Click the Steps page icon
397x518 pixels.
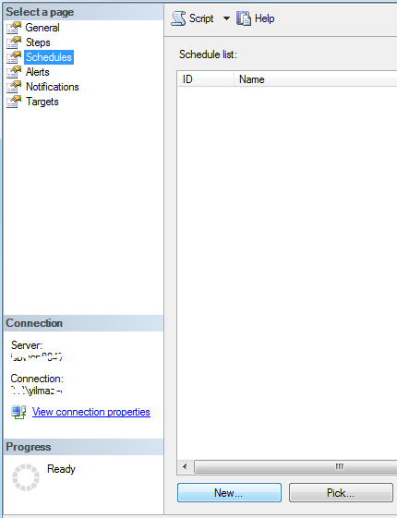click(14, 42)
